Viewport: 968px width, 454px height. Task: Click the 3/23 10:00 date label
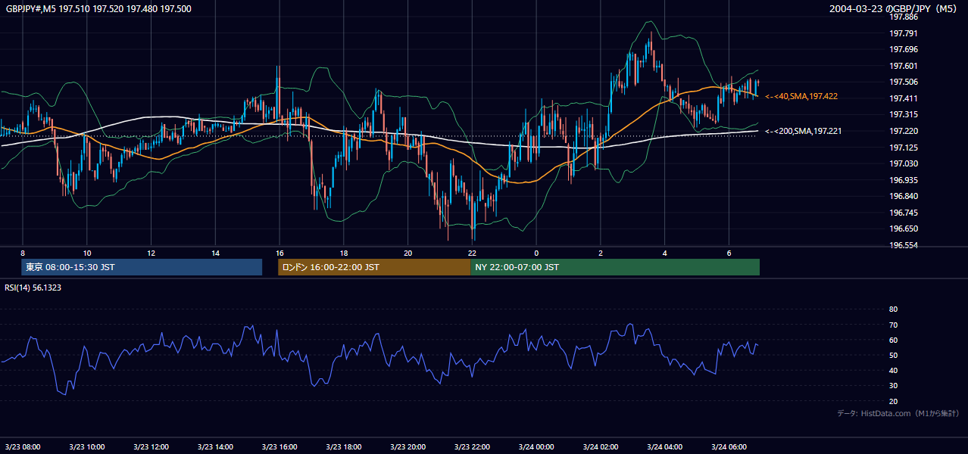click(x=87, y=446)
